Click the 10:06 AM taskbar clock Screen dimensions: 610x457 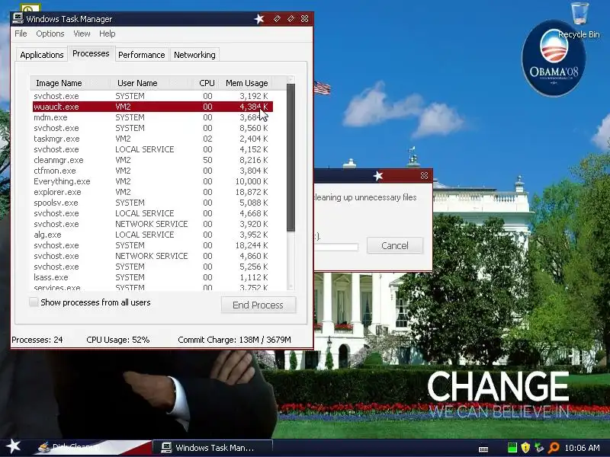point(582,448)
